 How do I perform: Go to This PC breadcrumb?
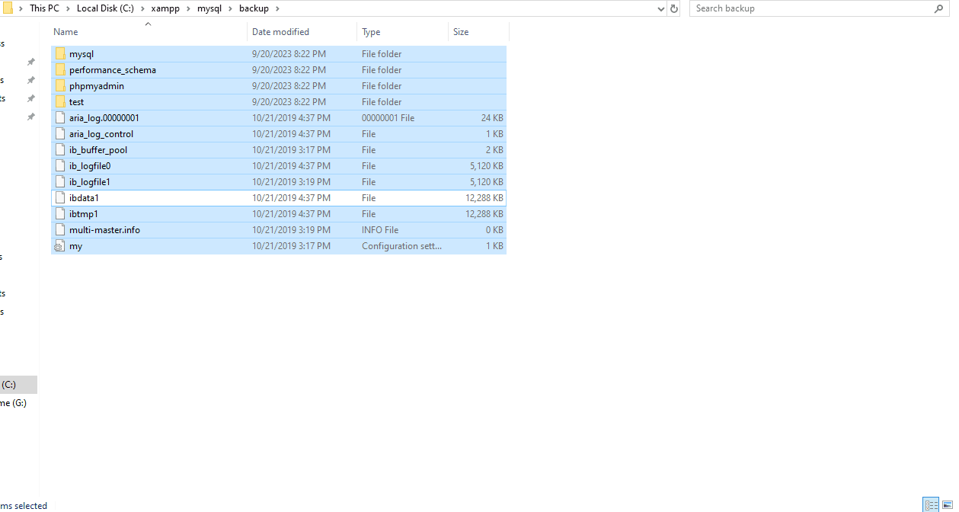point(44,8)
